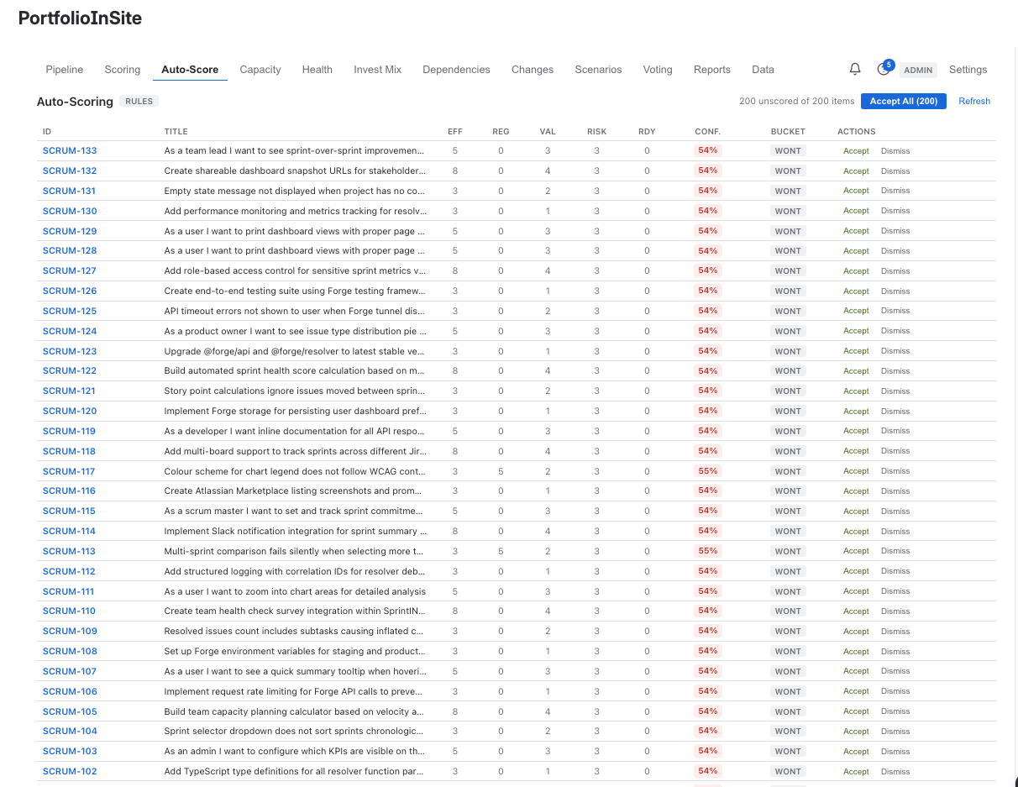The height and width of the screenshot is (787, 1018).
Task: Switch to the Scoring tab
Action: (122, 70)
